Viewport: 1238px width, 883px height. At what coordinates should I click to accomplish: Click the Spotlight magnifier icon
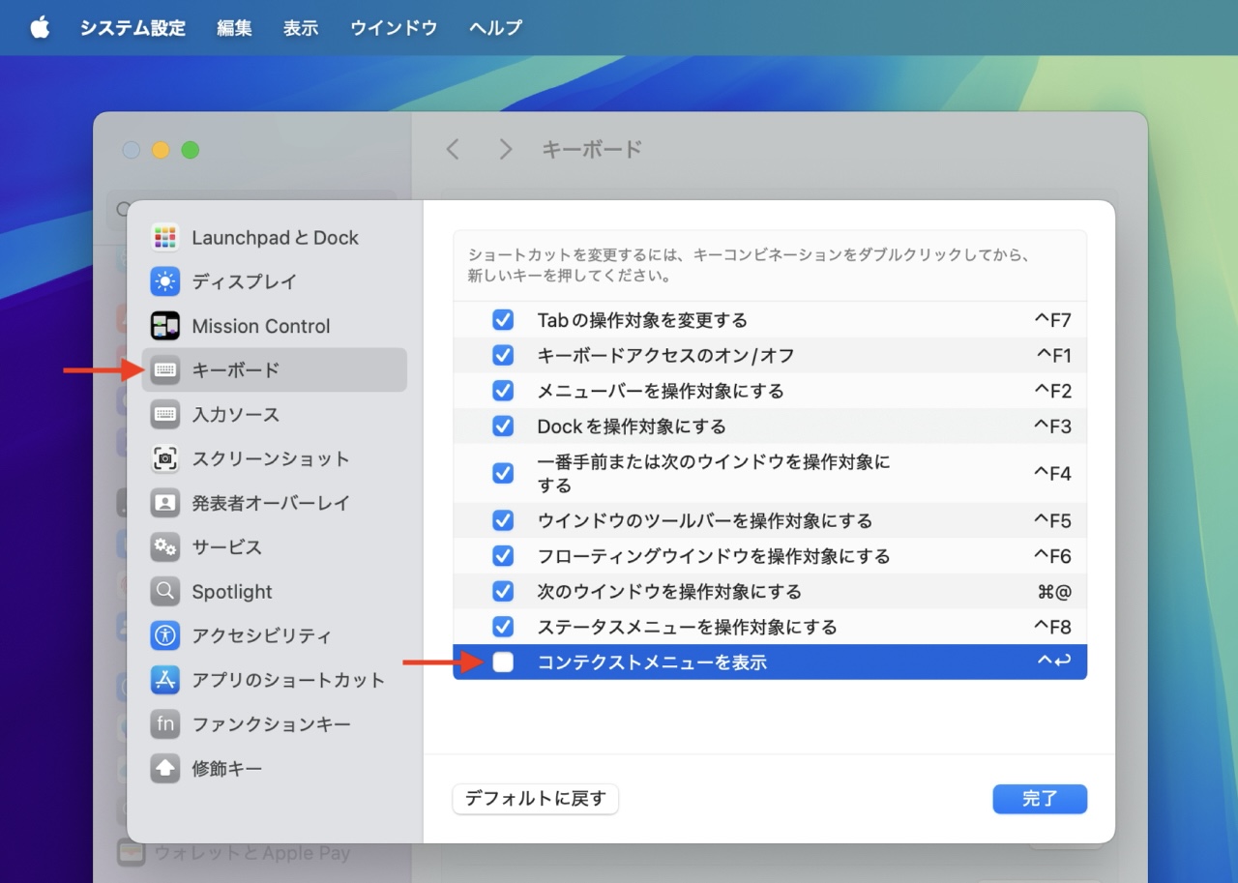[x=165, y=591]
